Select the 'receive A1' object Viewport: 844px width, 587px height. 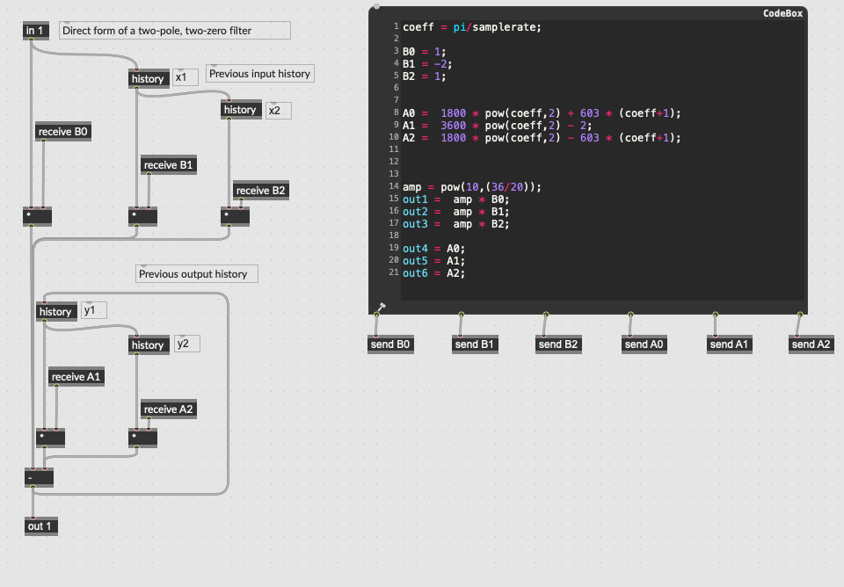(76, 377)
